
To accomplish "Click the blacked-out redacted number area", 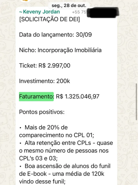I will 103,12.
